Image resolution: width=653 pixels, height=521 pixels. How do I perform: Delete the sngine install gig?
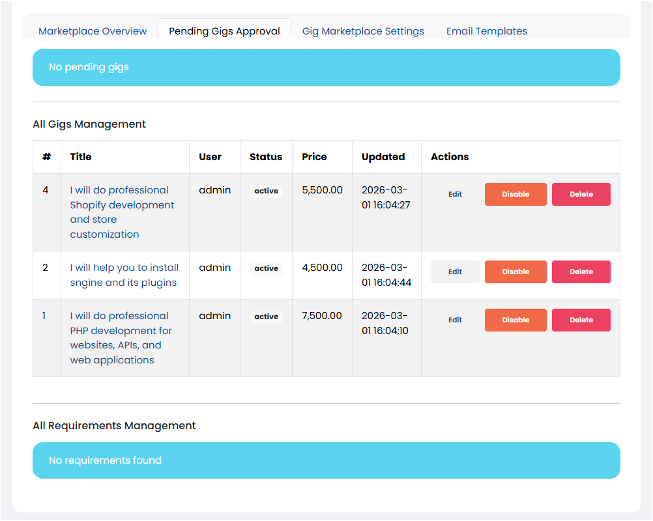pos(581,272)
